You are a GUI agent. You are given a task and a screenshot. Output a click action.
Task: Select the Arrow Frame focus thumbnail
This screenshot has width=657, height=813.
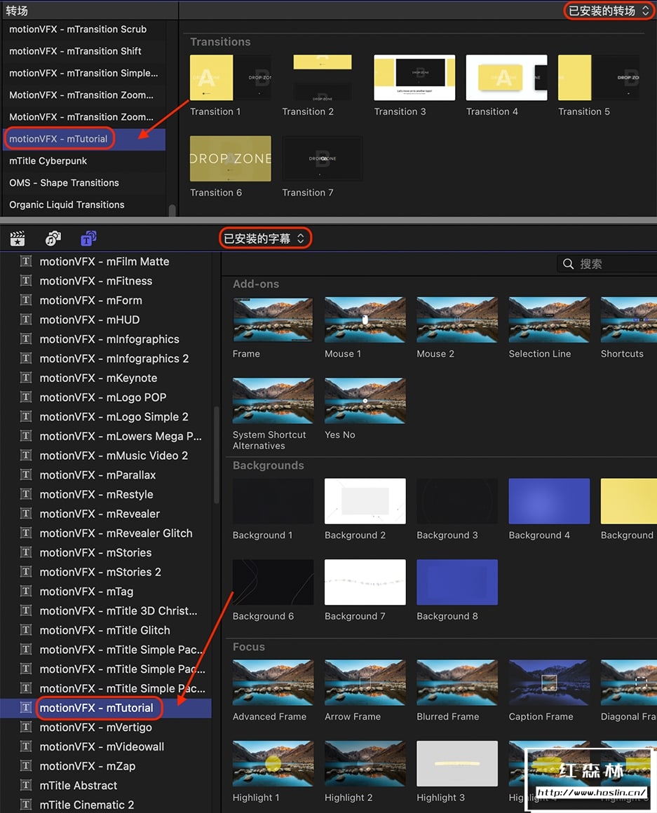tap(365, 683)
